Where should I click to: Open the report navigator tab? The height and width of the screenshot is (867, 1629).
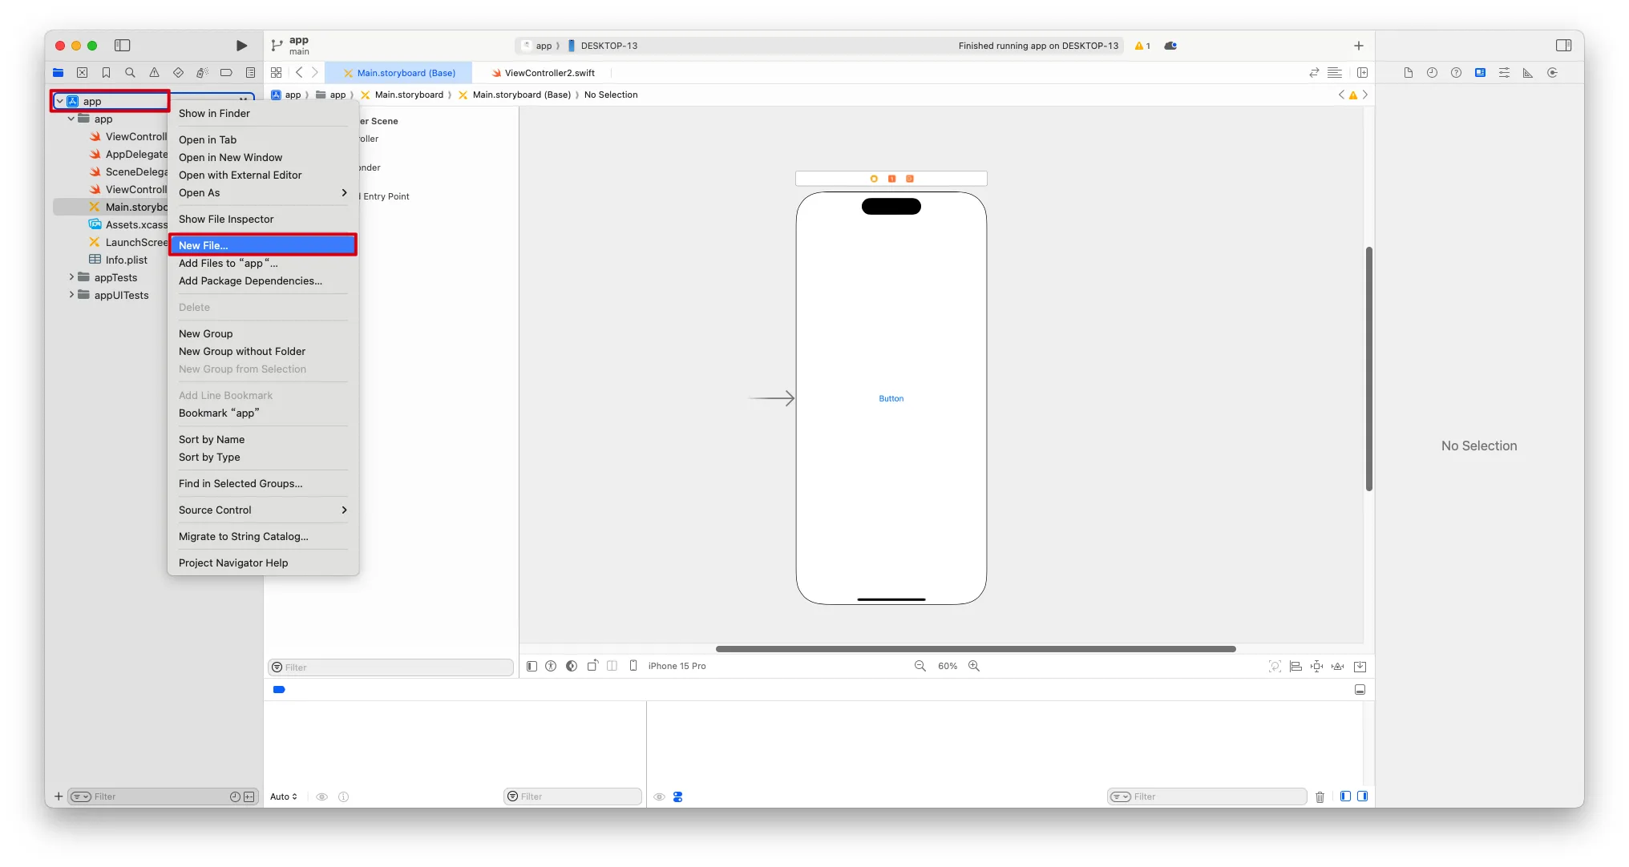[250, 73]
